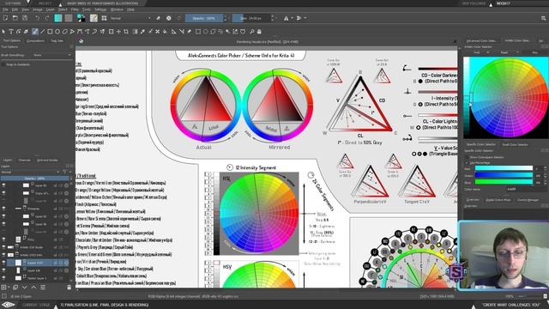Open the layer filter dropdown icon

(65, 172)
